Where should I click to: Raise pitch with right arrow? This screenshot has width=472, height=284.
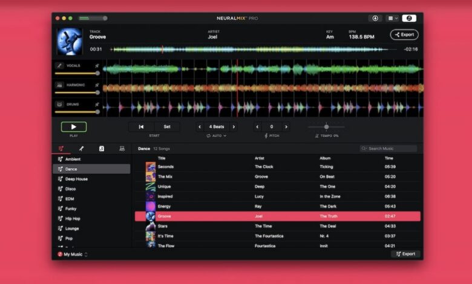(x=286, y=127)
